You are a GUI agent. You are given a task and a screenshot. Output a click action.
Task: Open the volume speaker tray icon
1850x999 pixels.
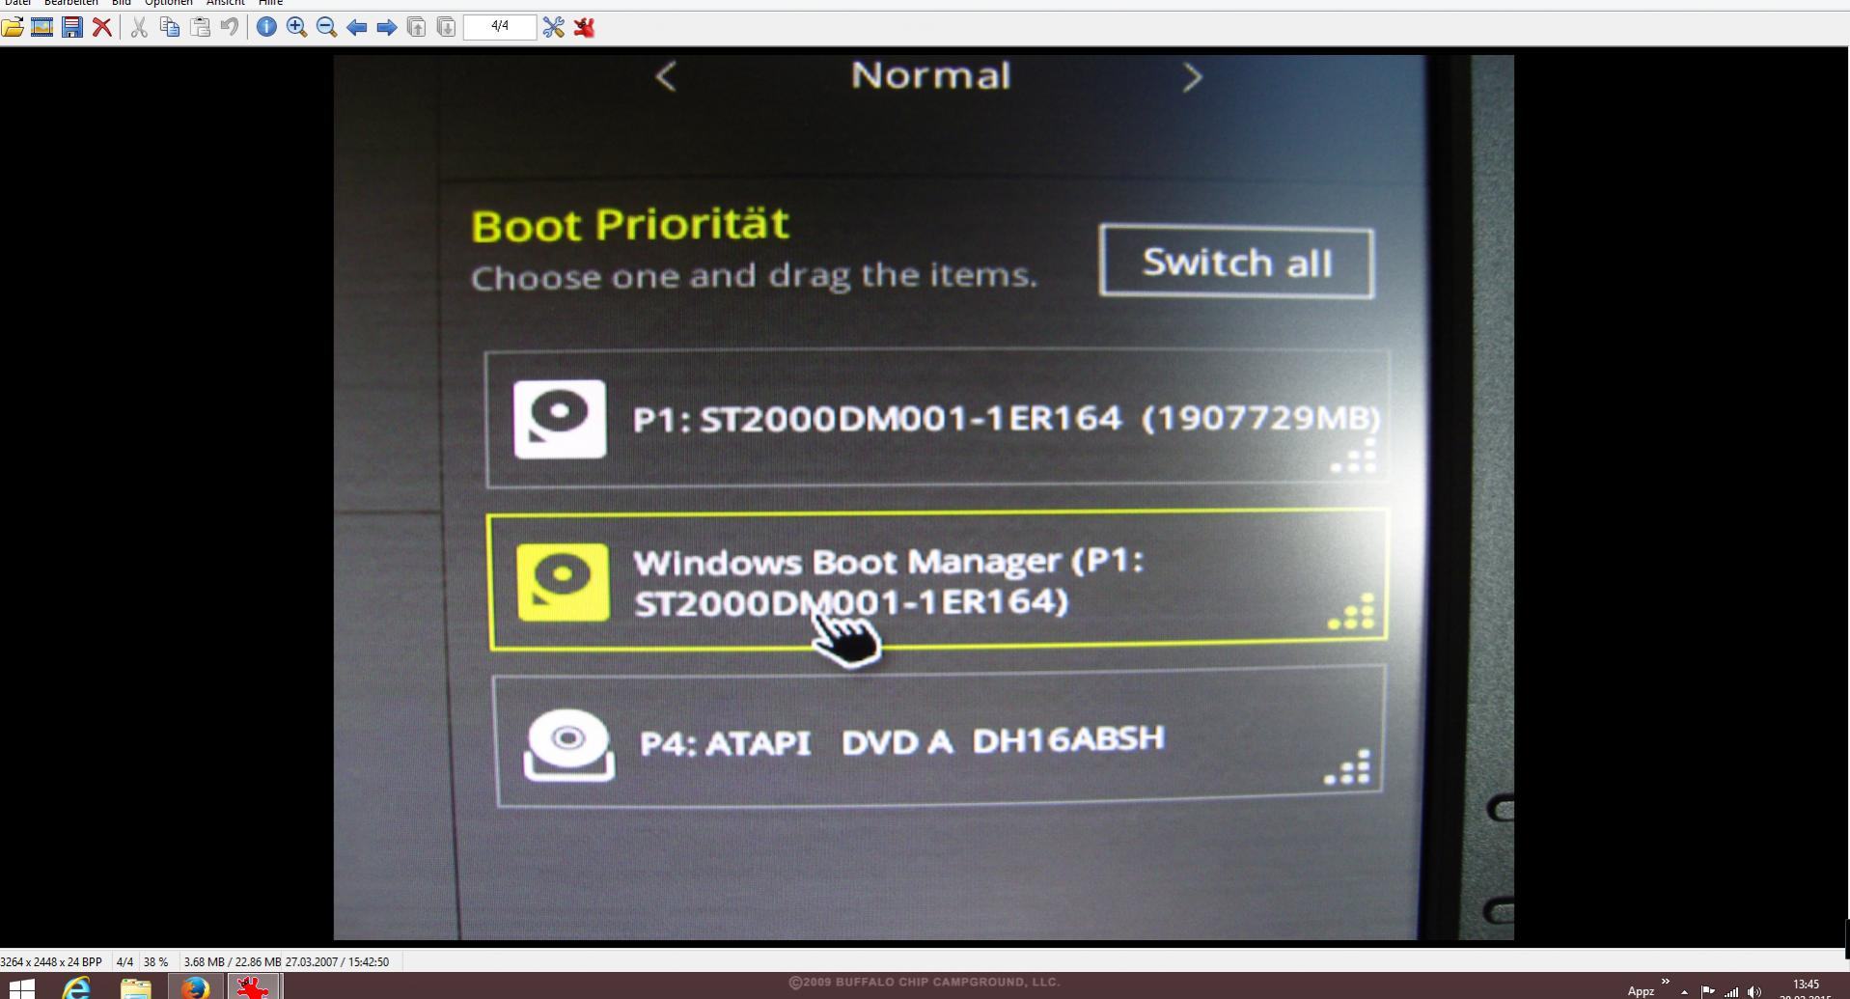click(x=1754, y=991)
